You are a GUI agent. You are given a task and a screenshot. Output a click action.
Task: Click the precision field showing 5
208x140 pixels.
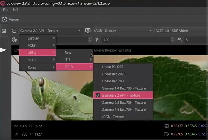(x=196, y=40)
